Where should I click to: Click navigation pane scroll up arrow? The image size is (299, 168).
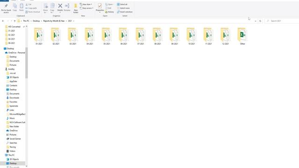coord(27,26)
